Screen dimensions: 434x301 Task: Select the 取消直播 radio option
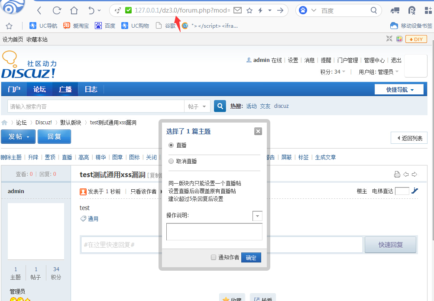pos(171,161)
